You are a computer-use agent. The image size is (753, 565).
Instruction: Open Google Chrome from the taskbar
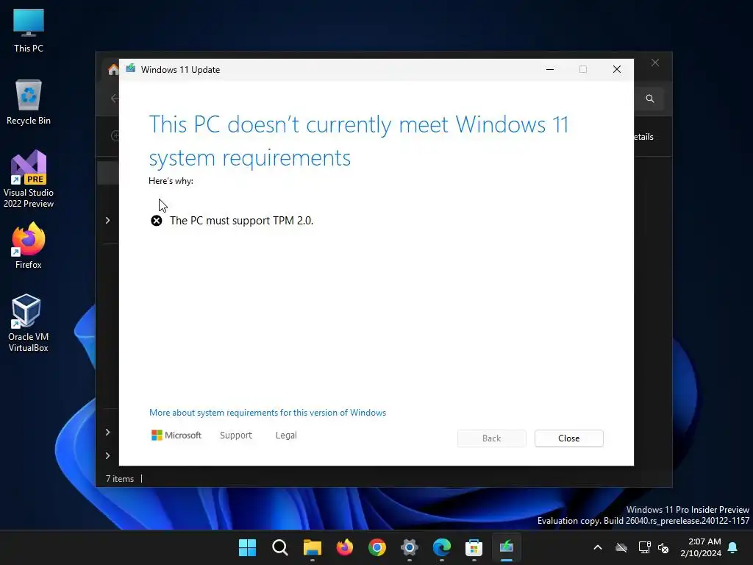tap(377, 547)
